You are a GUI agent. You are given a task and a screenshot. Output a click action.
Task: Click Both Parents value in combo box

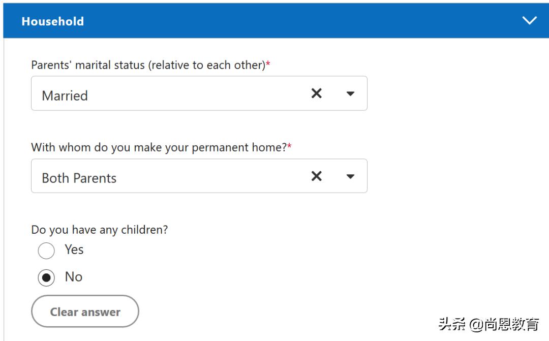point(79,178)
